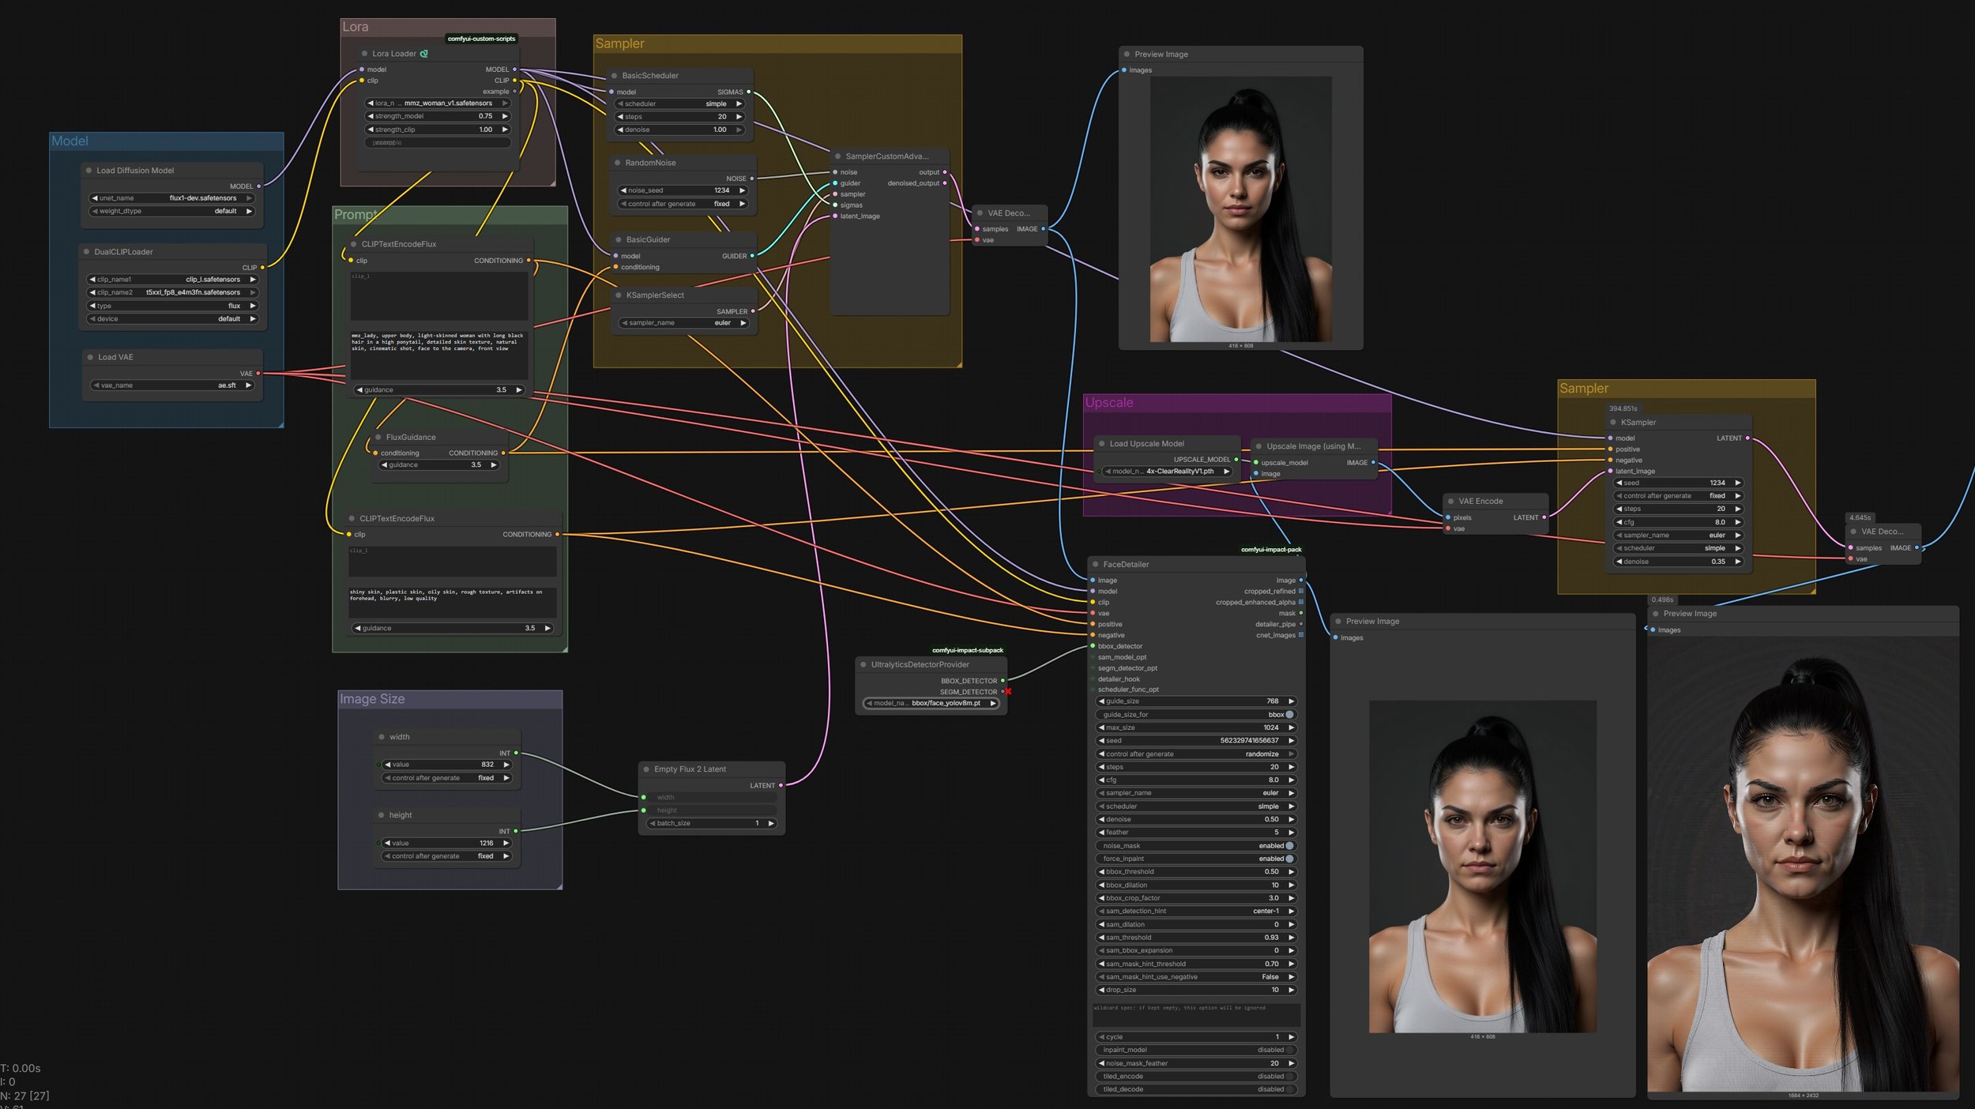Collapse the BasicScheduler node using its dot
This screenshot has height=1109, width=1975.
[x=614, y=76]
